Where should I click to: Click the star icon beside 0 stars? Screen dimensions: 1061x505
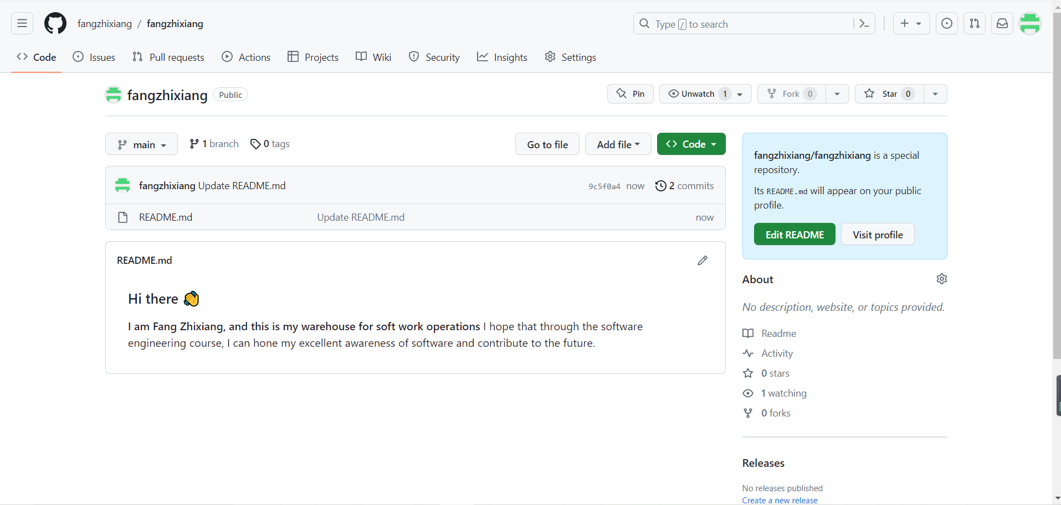[748, 373]
